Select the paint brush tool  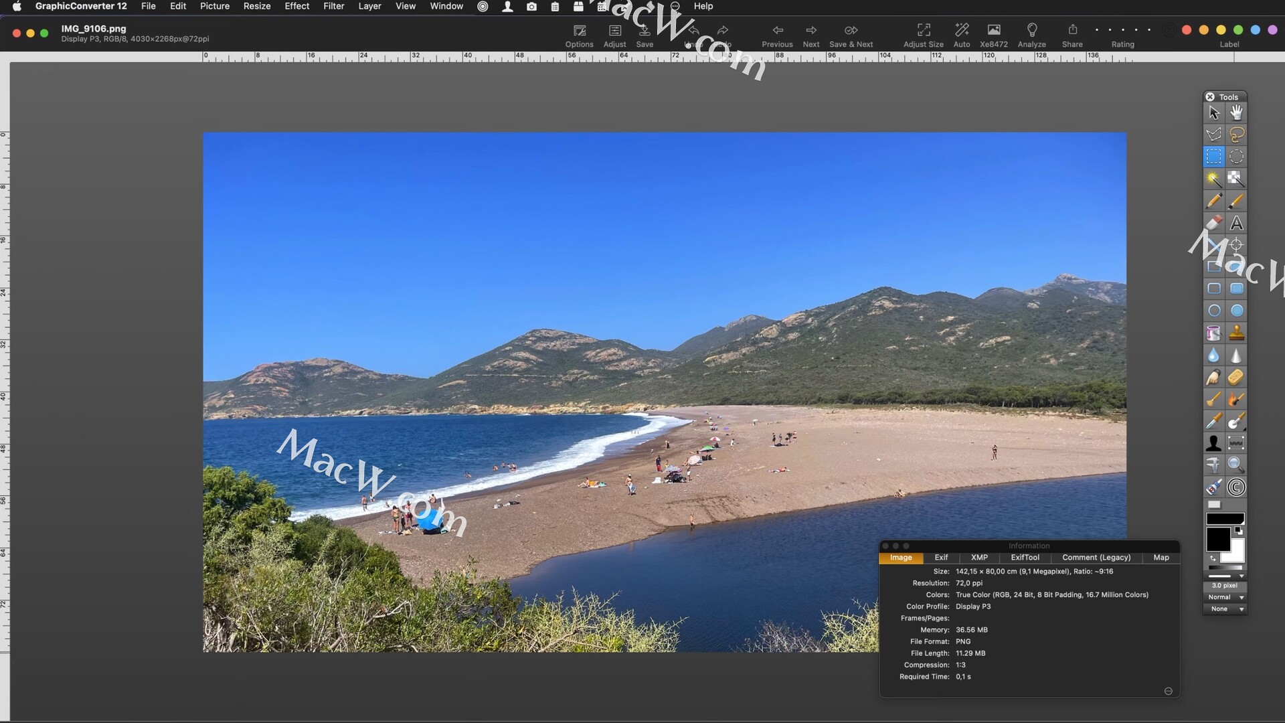click(1236, 201)
